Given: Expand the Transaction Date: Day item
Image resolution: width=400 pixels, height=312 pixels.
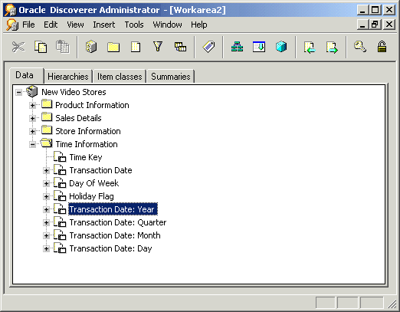Looking at the screenshot, I should pos(46,248).
